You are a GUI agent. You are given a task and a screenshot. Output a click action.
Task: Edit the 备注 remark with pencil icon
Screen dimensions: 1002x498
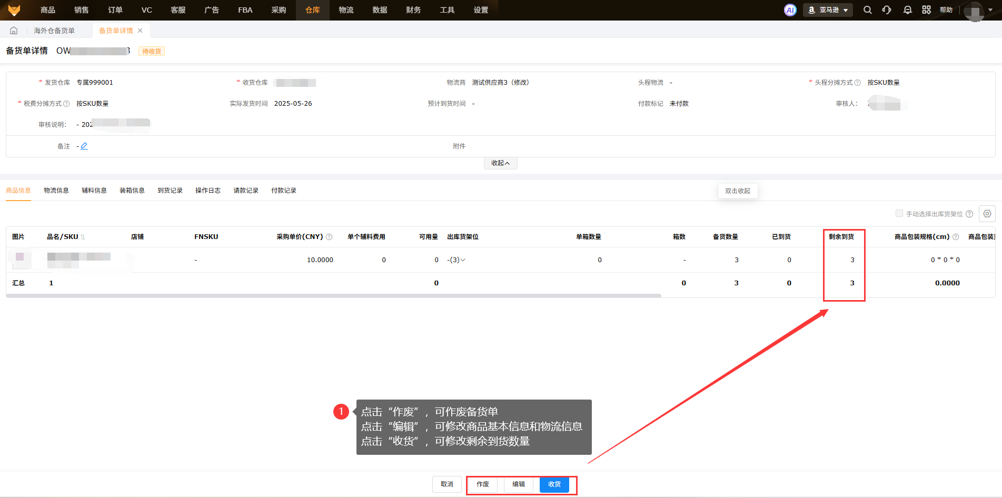84,146
